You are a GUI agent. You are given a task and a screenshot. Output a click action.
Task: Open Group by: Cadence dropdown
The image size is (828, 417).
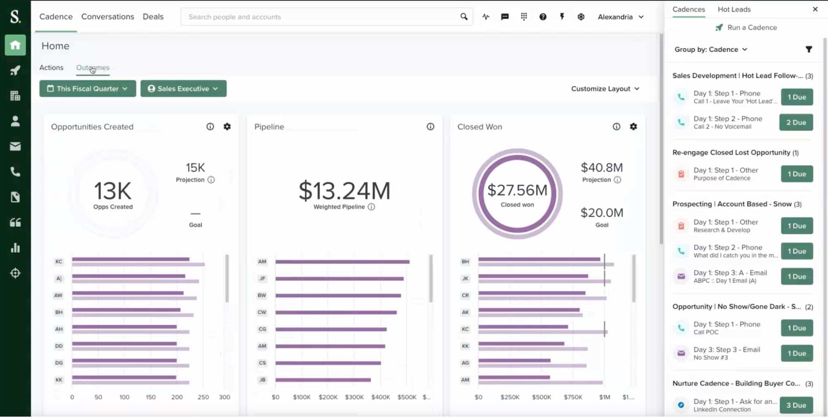(711, 50)
